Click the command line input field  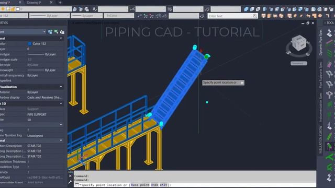click(195, 185)
